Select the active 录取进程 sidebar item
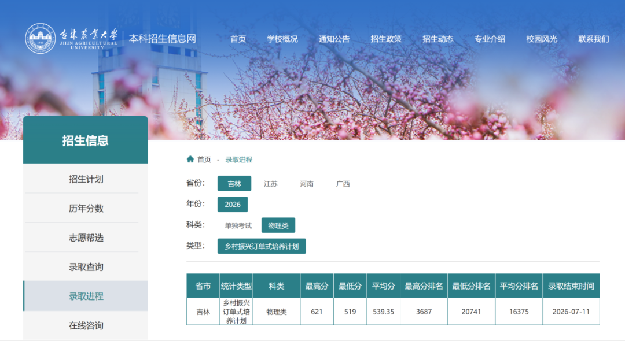The width and height of the screenshot is (625, 341). point(86,296)
